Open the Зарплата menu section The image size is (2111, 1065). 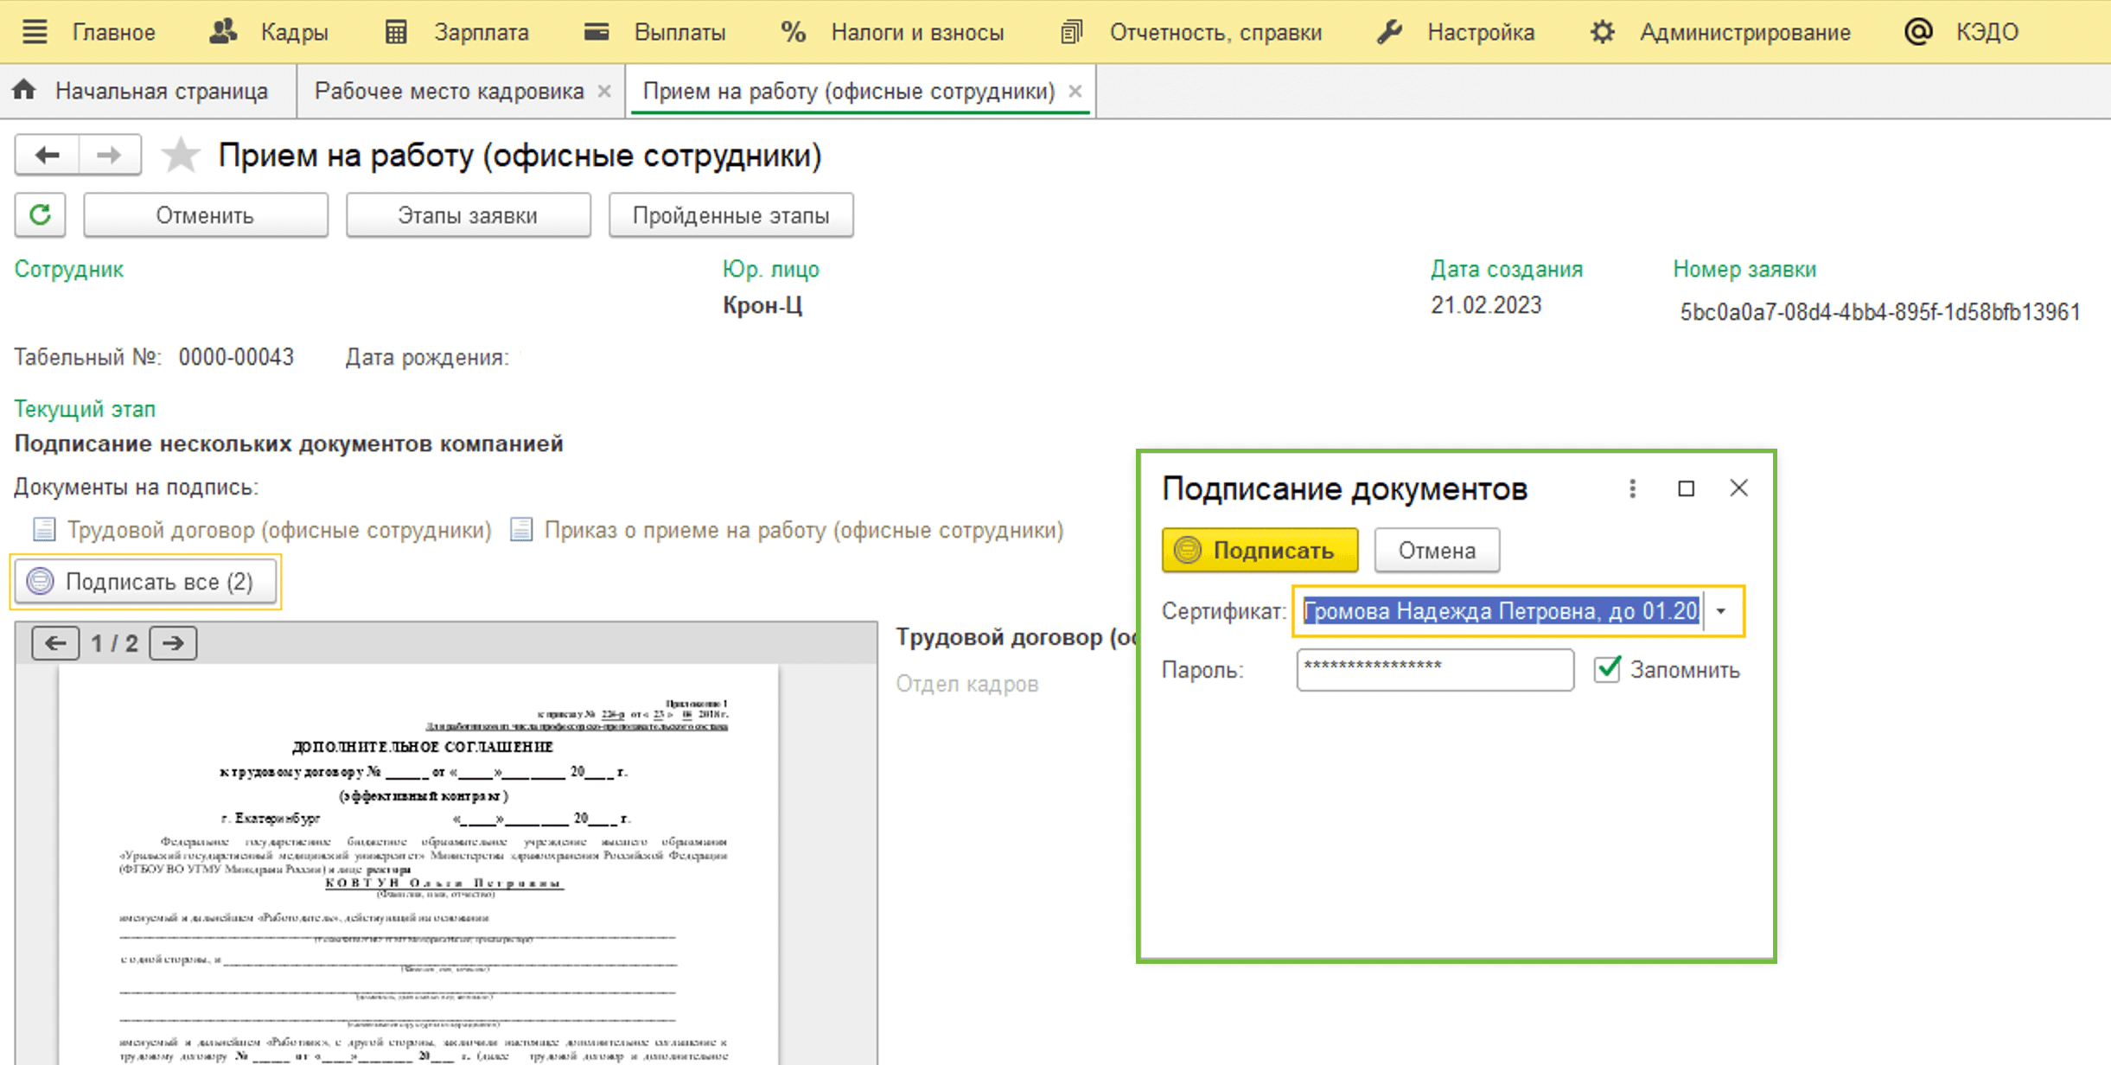tap(482, 32)
